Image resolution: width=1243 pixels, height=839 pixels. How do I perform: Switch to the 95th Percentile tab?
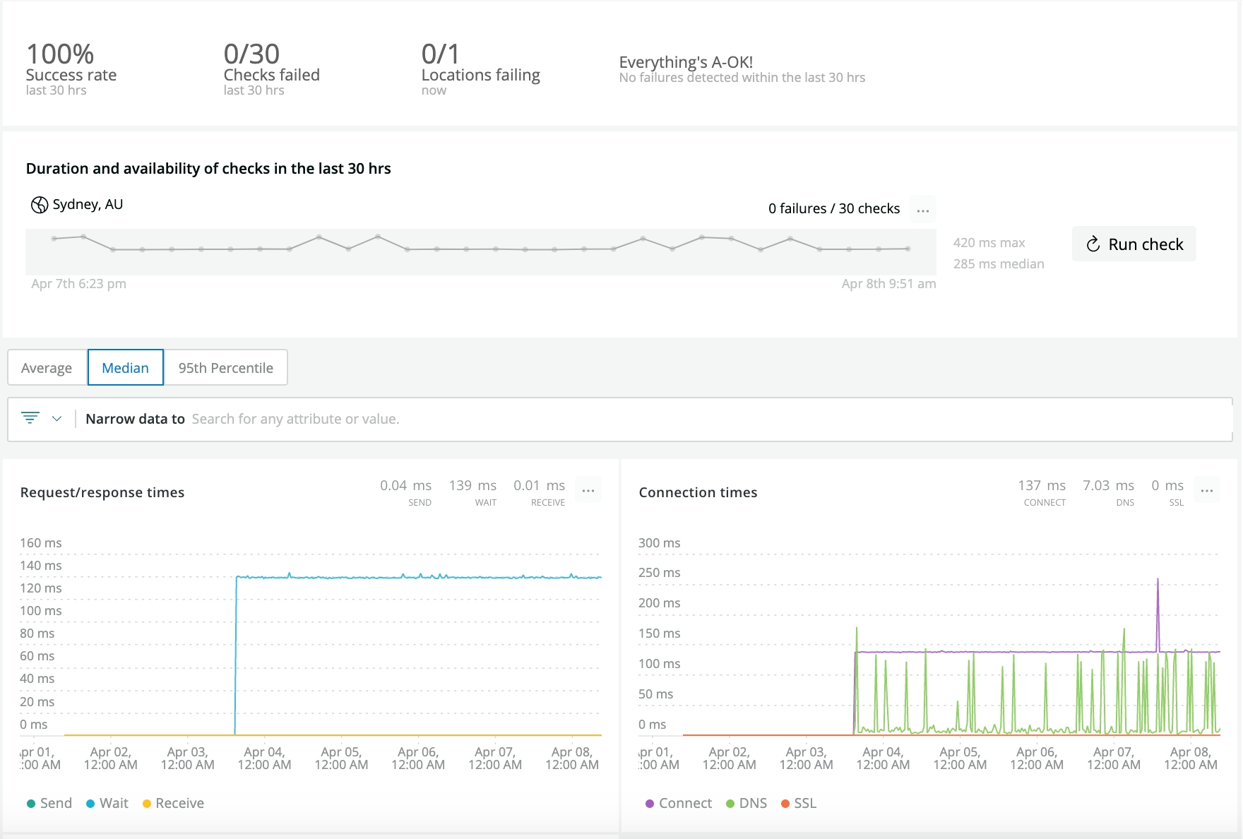pyautogui.click(x=225, y=367)
